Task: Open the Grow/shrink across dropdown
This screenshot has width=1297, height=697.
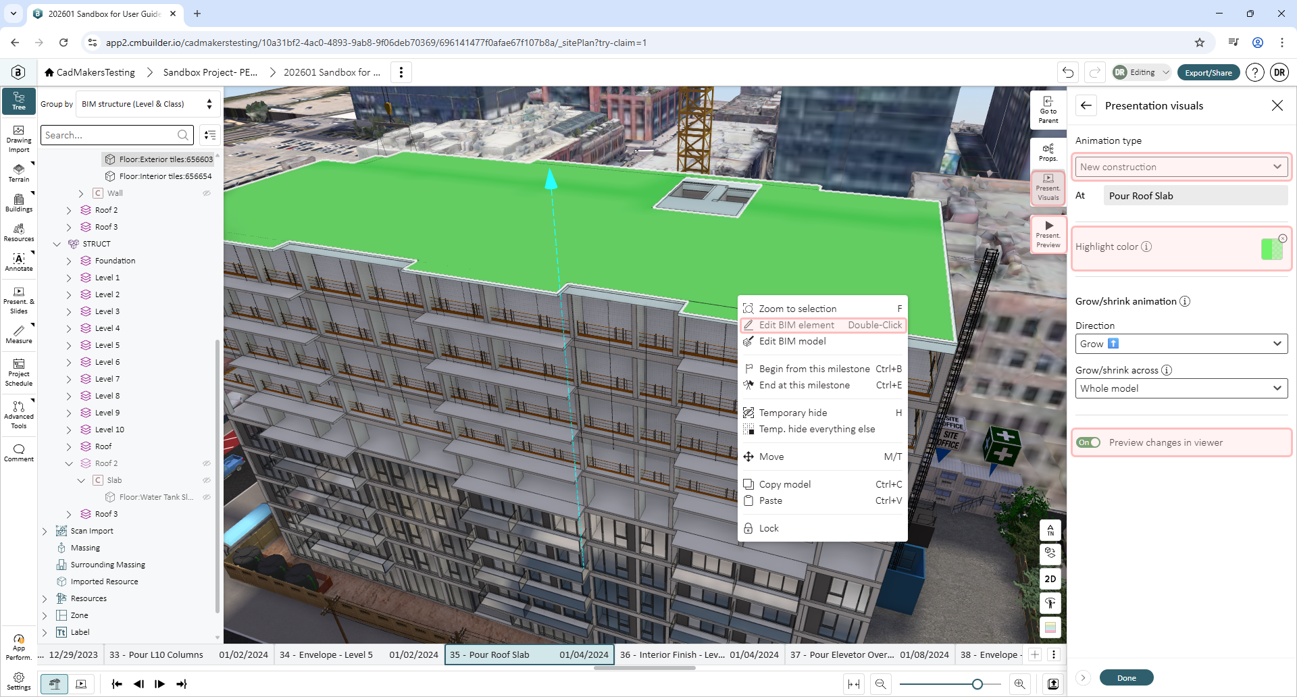Action: (x=1181, y=388)
